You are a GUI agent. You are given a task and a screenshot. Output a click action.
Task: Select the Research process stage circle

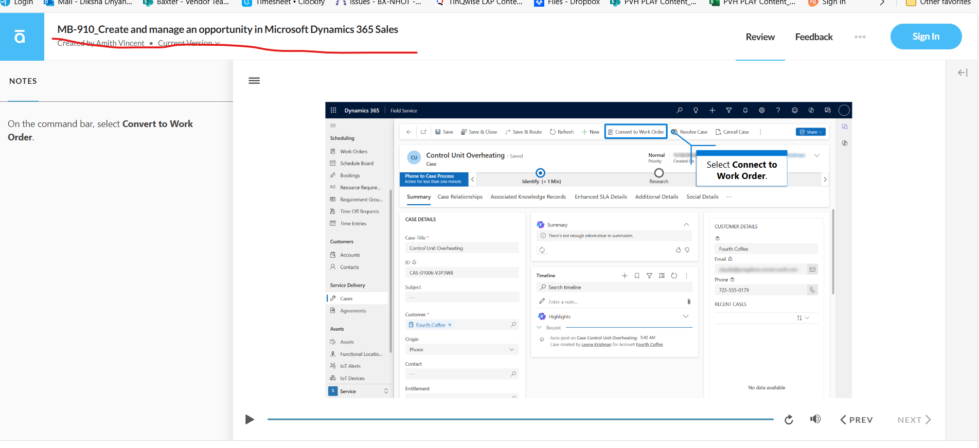click(x=659, y=173)
